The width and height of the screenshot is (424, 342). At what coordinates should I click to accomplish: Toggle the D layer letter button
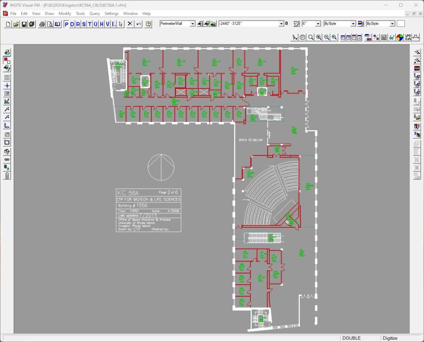click(72, 24)
